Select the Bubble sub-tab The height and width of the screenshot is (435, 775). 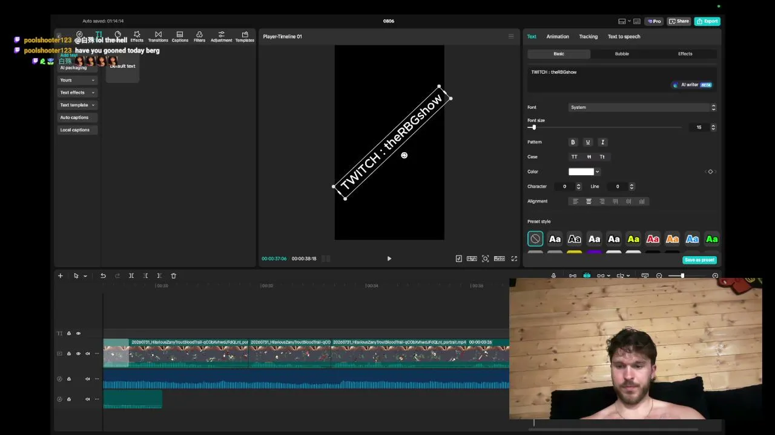click(x=622, y=54)
